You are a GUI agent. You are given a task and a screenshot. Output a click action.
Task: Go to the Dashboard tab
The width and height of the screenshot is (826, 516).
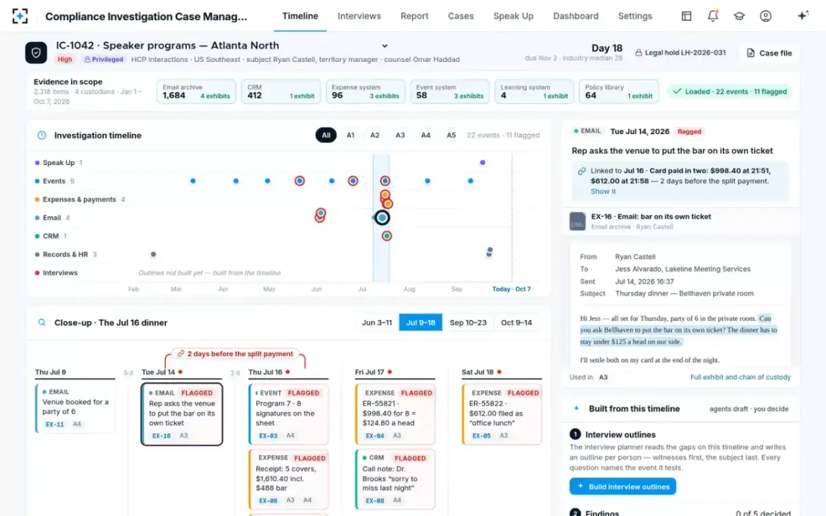tap(575, 16)
